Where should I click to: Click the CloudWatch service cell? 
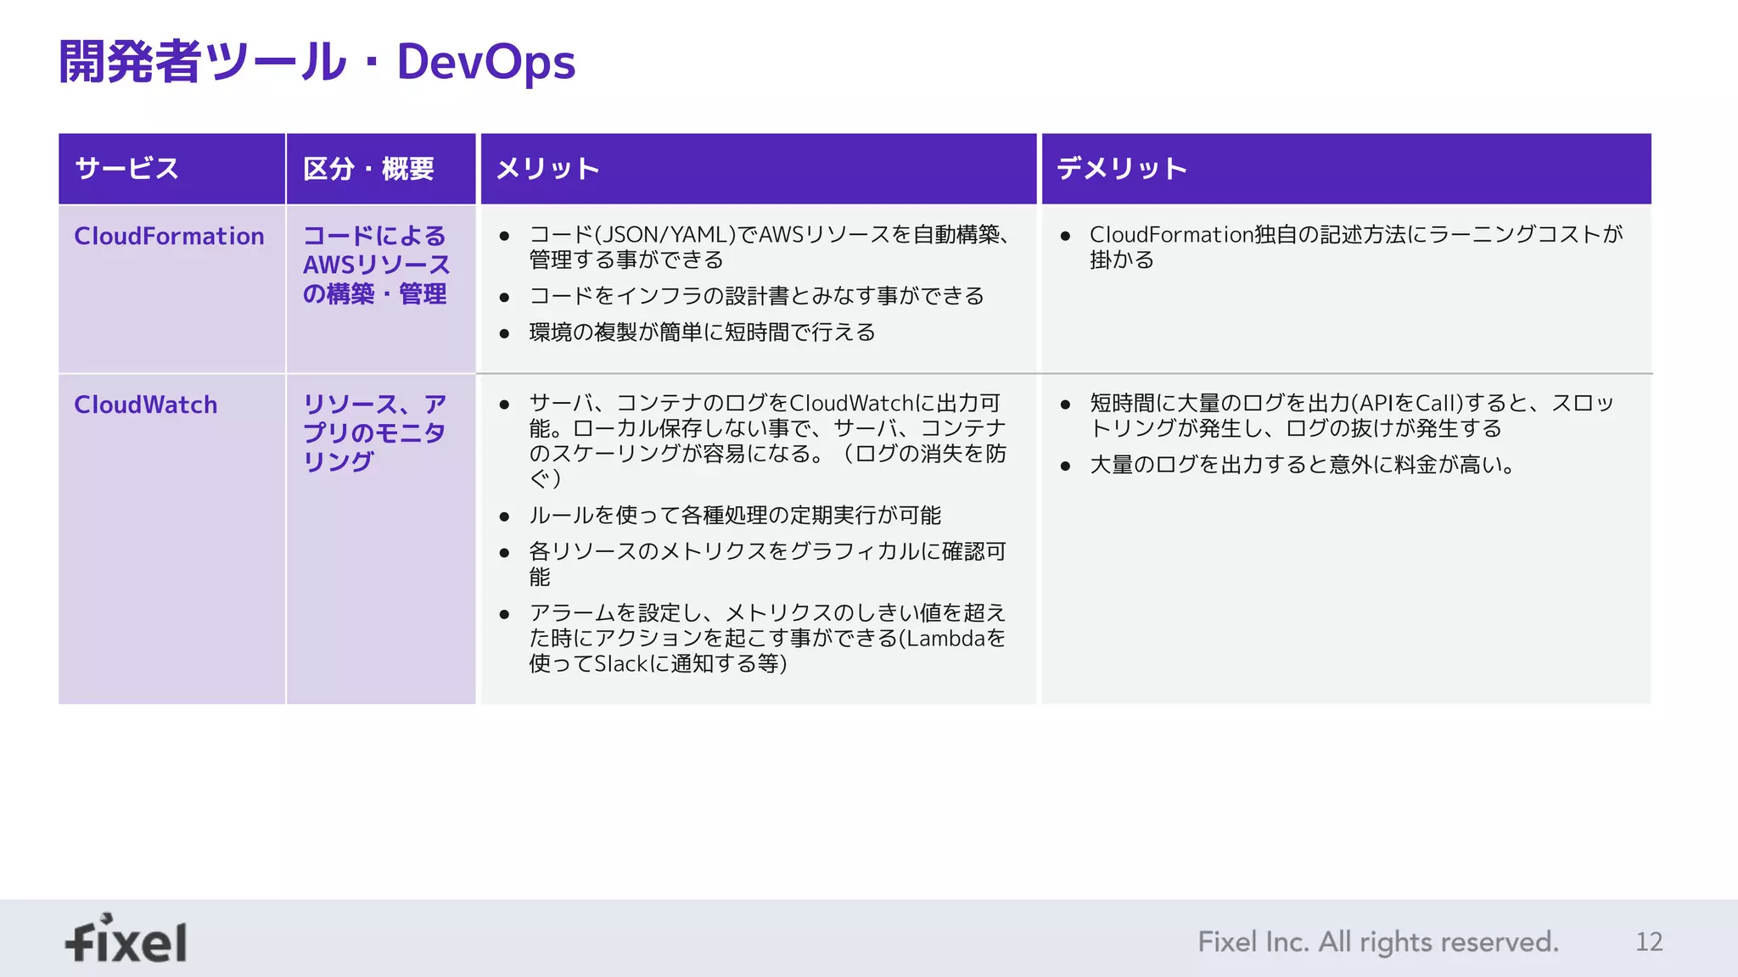(x=145, y=405)
